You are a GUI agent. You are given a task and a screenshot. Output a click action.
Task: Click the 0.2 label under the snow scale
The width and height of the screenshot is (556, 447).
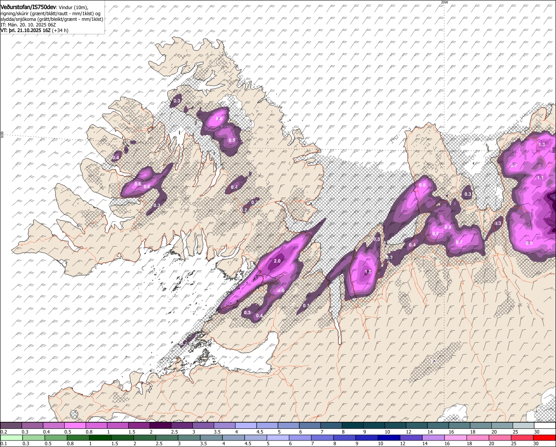4,432
